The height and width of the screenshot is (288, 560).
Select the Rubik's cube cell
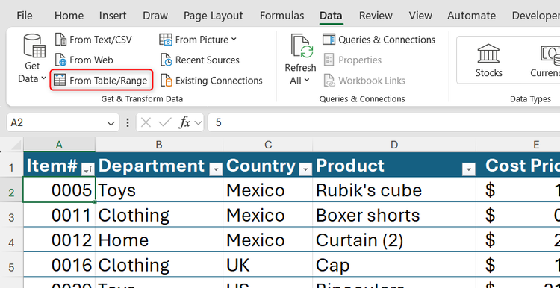click(394, 190)
